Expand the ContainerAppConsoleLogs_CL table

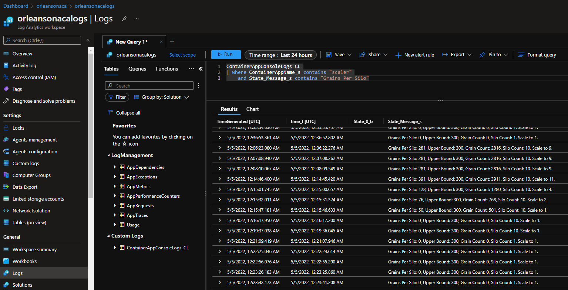115,248
